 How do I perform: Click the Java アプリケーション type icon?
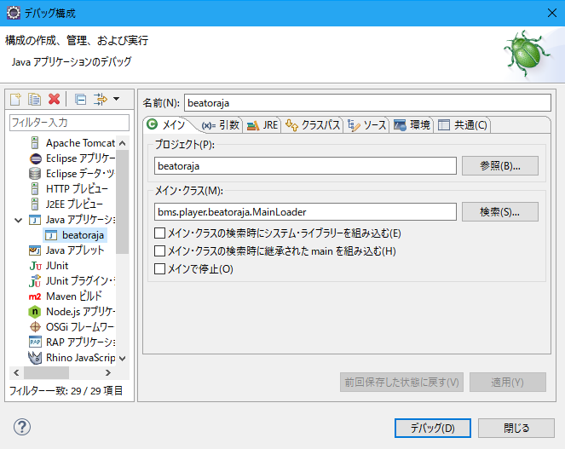coord(35,220)
